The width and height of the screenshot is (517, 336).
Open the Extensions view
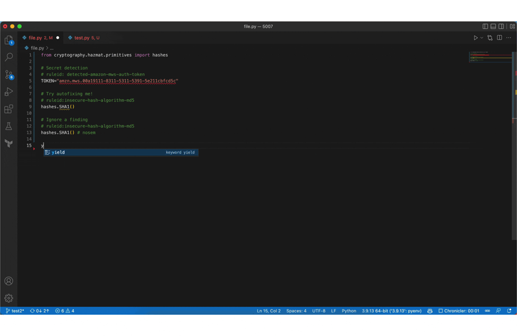click(8, 109)
